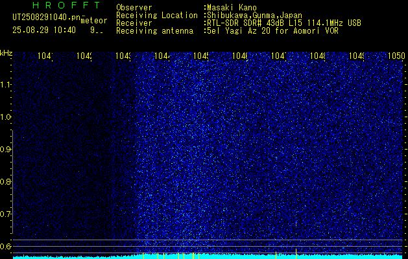
Task: Click the 1.0 kHz frequency label
Action: point(5,117)
